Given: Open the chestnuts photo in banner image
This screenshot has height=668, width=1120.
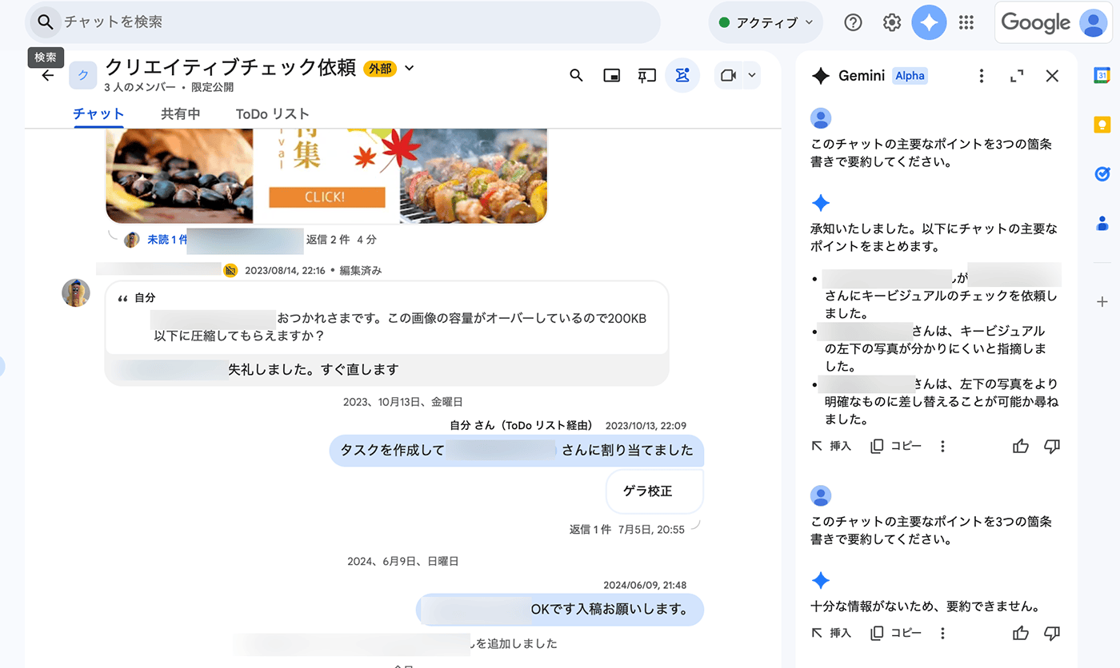Looking at the screenshot, I should [179, 176].
